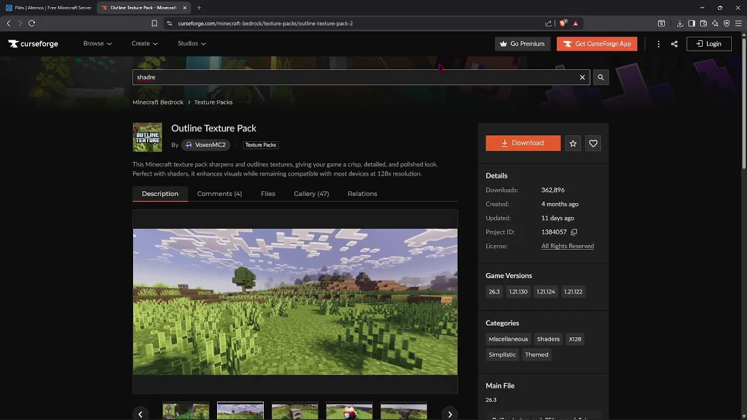
Task: Open the browser hamburger menu
Action: (738, 23)
